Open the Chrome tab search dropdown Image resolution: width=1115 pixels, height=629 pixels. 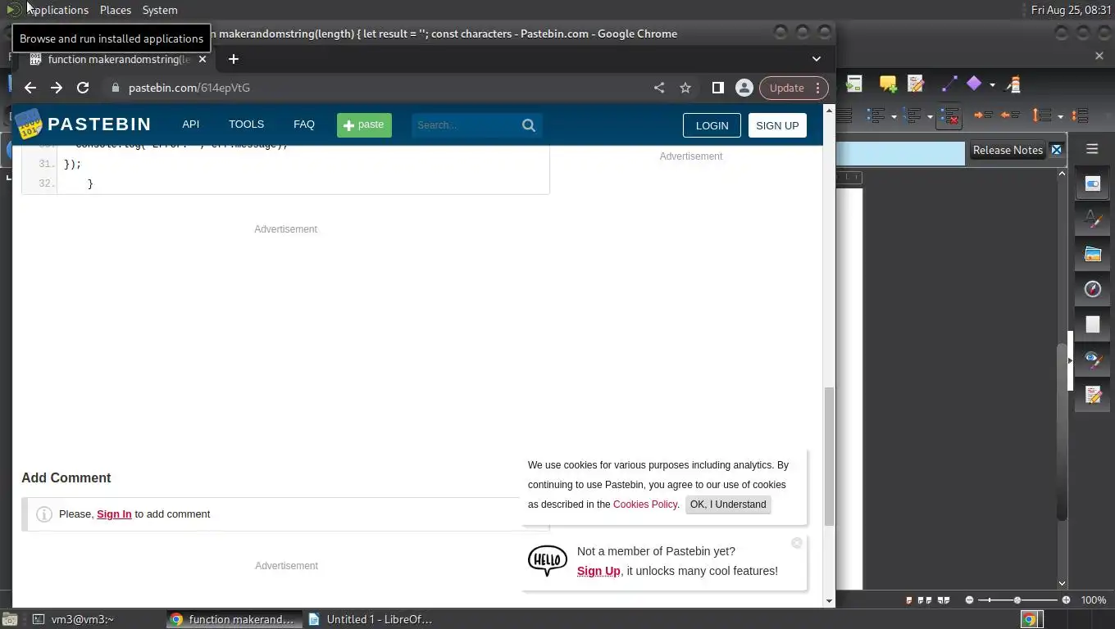point(816,59)
